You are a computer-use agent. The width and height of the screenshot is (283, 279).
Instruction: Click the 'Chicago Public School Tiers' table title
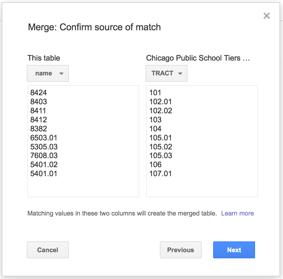pos(198,58)
